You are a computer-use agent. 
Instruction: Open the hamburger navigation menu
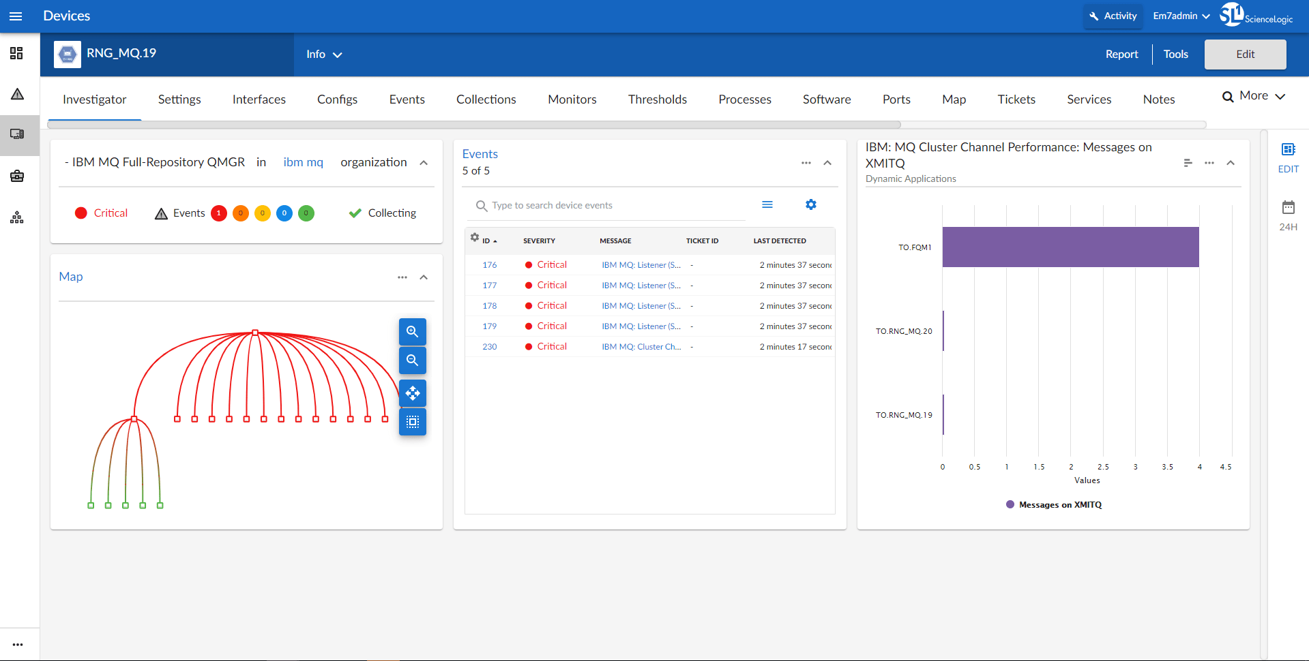[16, 16]
